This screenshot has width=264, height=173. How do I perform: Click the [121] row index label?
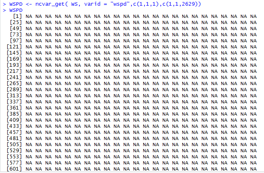click(14, 47)
